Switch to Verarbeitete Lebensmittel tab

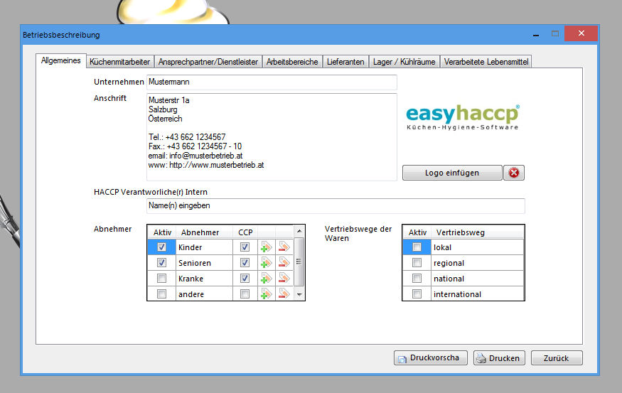pyautogui.click(x=486, y=62)
